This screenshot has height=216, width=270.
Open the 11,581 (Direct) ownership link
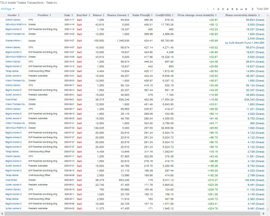tap(255, 157)
